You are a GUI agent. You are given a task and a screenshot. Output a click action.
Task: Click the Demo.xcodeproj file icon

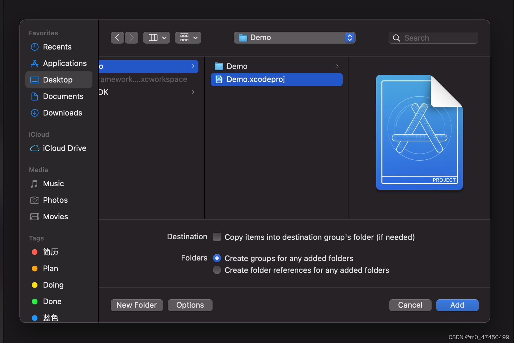[x=219, y=79]
